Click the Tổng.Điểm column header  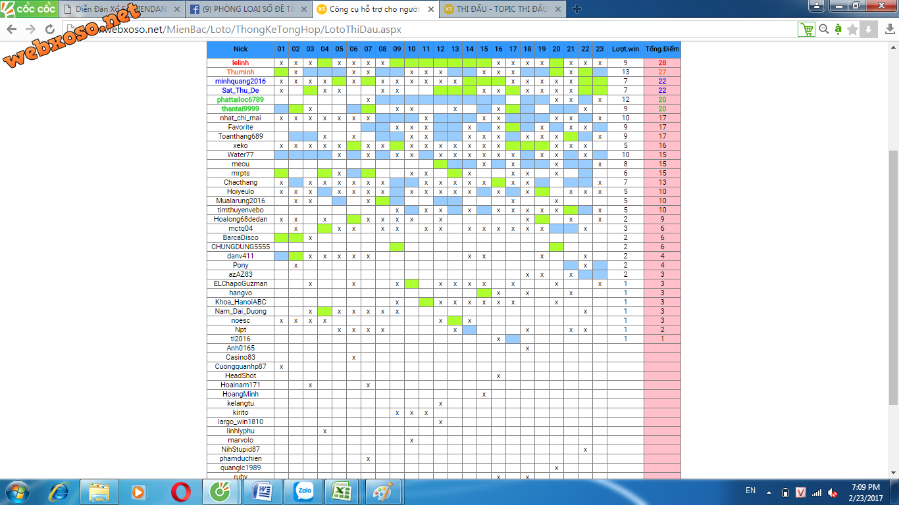coord(662,49)
